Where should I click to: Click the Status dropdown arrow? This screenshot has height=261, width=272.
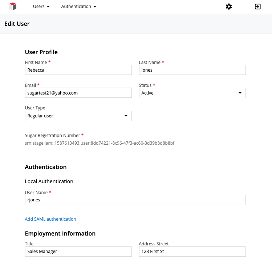coord(240,93)
